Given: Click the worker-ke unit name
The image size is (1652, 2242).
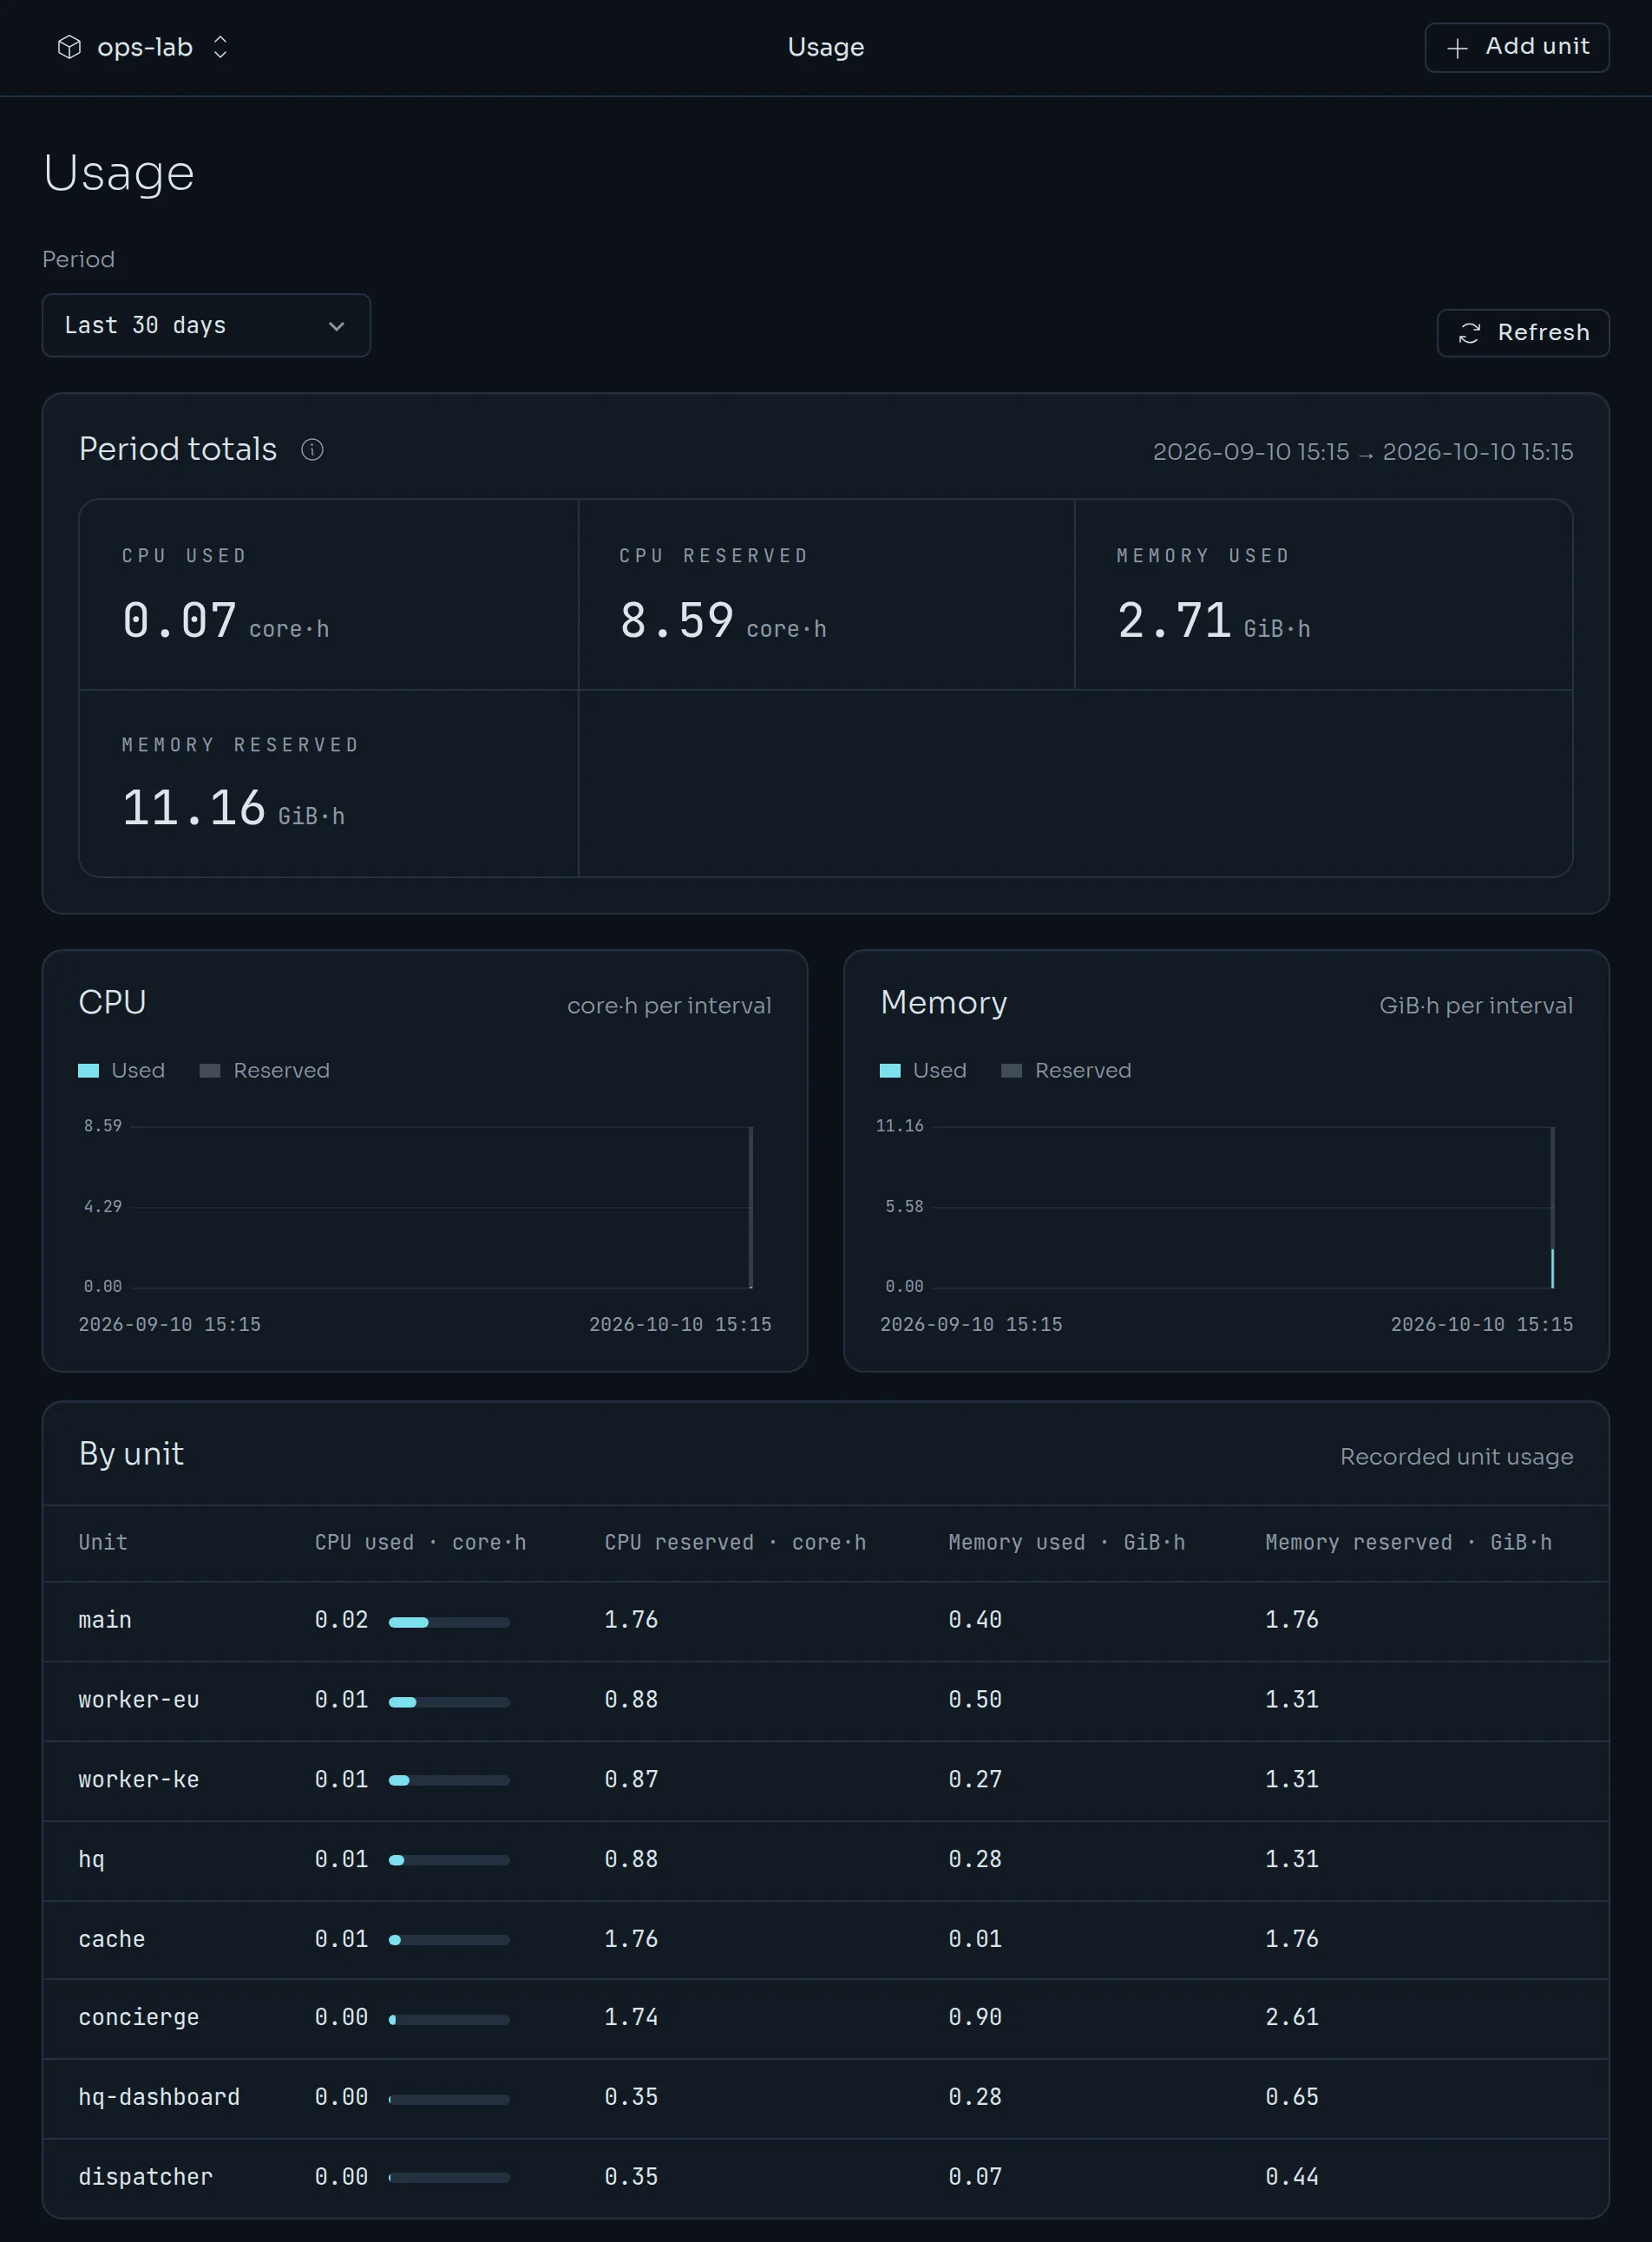Looking at the screenshot, I should point(139,1780).
